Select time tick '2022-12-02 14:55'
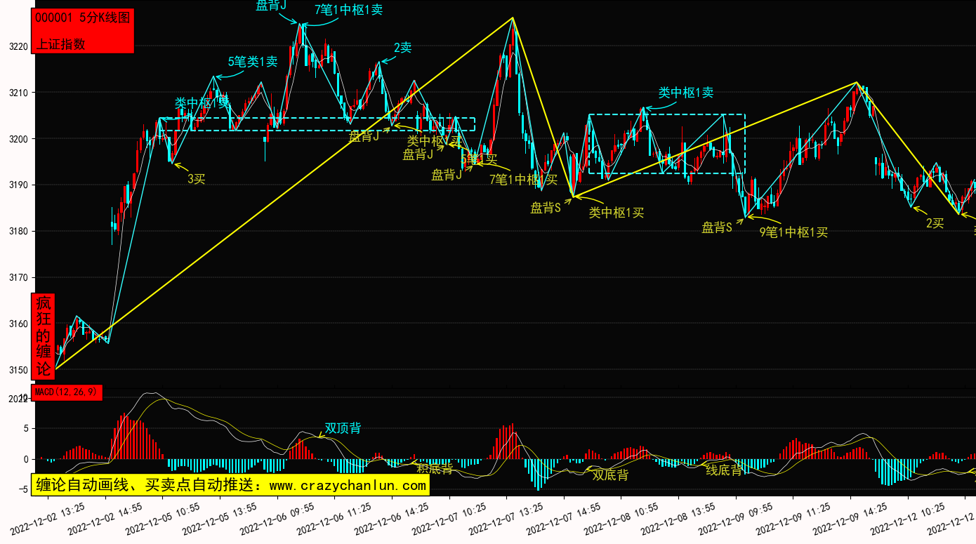976x544 pixels. tap(106, 518)
